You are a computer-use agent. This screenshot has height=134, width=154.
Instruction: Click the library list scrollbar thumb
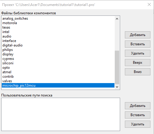tap(117, 67)
